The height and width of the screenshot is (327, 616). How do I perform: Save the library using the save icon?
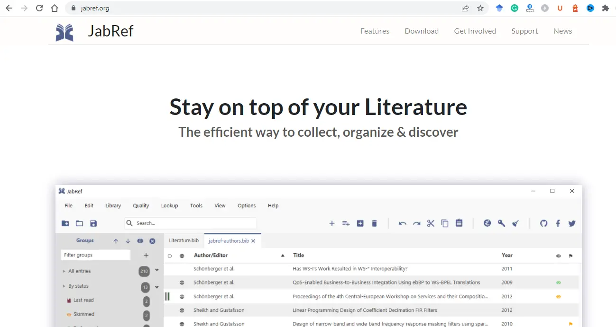pyautogui.click(x=93, y=223)
